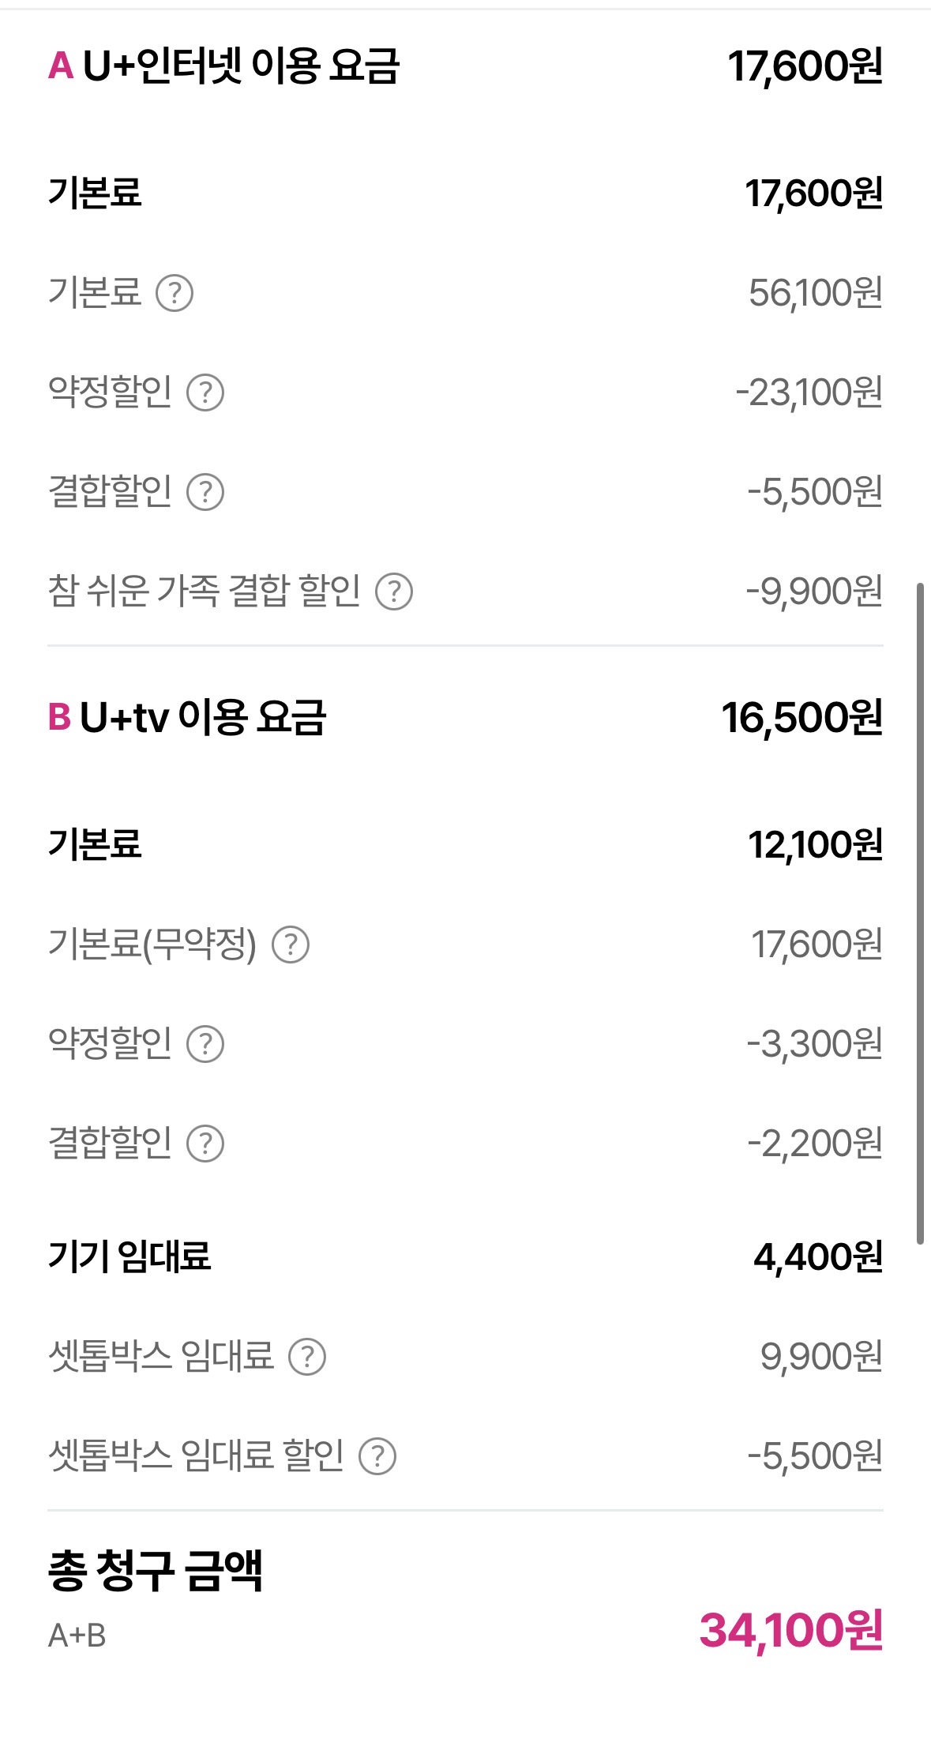Image resolution: width=931 pixels, height=1739 pixels.
Task: Open help icon next to U+tv 약정할인 -3,300원
Action: click(x=205, y=1044)
